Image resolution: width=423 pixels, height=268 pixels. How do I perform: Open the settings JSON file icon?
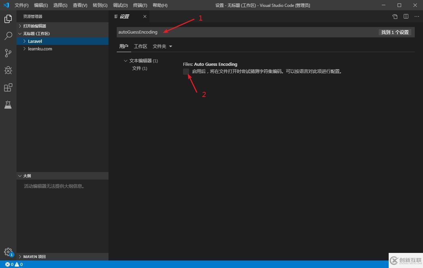(394, 16)
